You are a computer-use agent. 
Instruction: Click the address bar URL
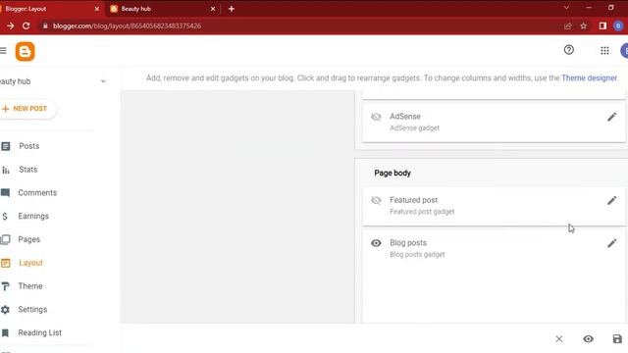(127, 26)
